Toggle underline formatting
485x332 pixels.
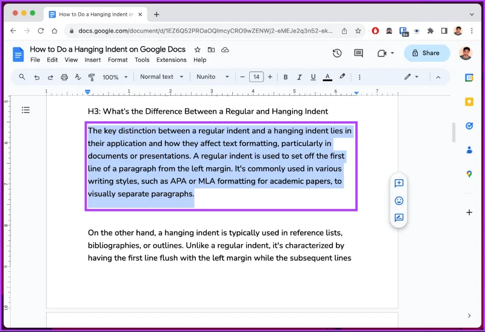click(313, 77)
